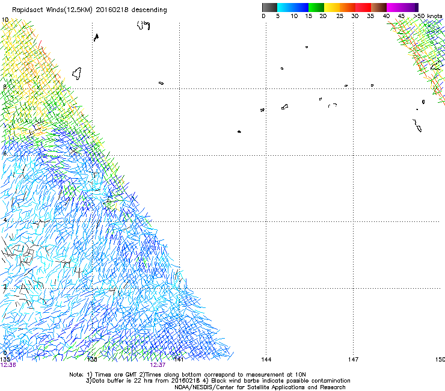Click longitude label '135' at bottom-left corner
The width and height of the screenshot is (445, 391).
tap(5, 360)
